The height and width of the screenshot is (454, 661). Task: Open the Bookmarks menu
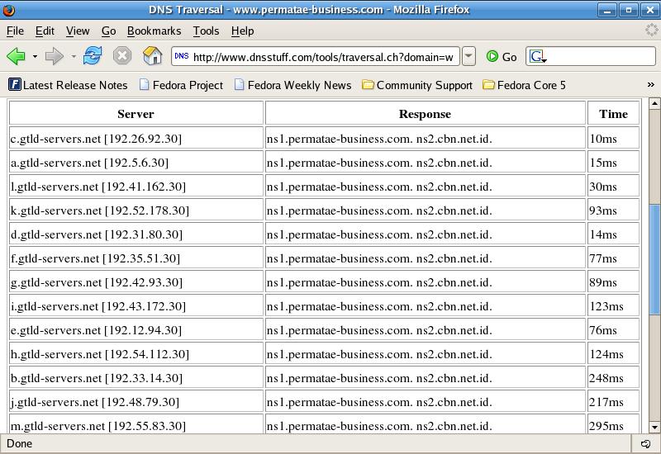[154, 31]
